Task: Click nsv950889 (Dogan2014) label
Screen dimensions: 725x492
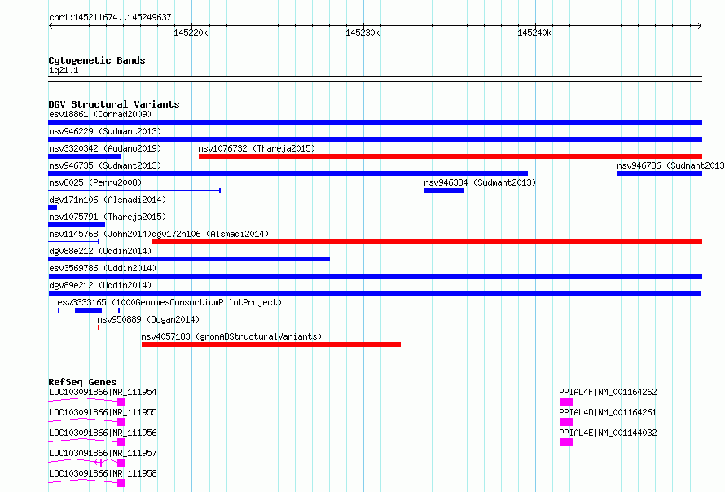Action: 148,319
